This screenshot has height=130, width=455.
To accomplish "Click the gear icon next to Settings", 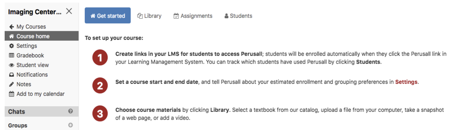I will [11, 46].
